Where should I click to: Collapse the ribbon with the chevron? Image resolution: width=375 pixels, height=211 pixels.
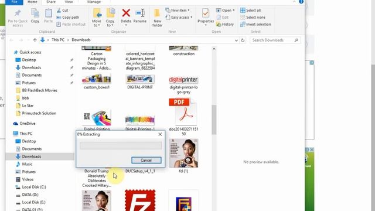click(x=294, y=2)
